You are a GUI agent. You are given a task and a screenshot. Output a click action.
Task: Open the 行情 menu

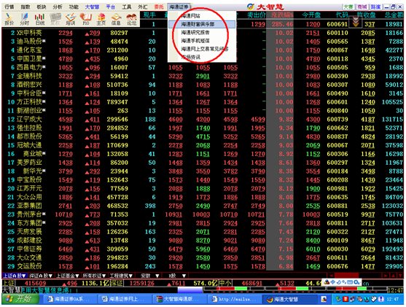9,7
